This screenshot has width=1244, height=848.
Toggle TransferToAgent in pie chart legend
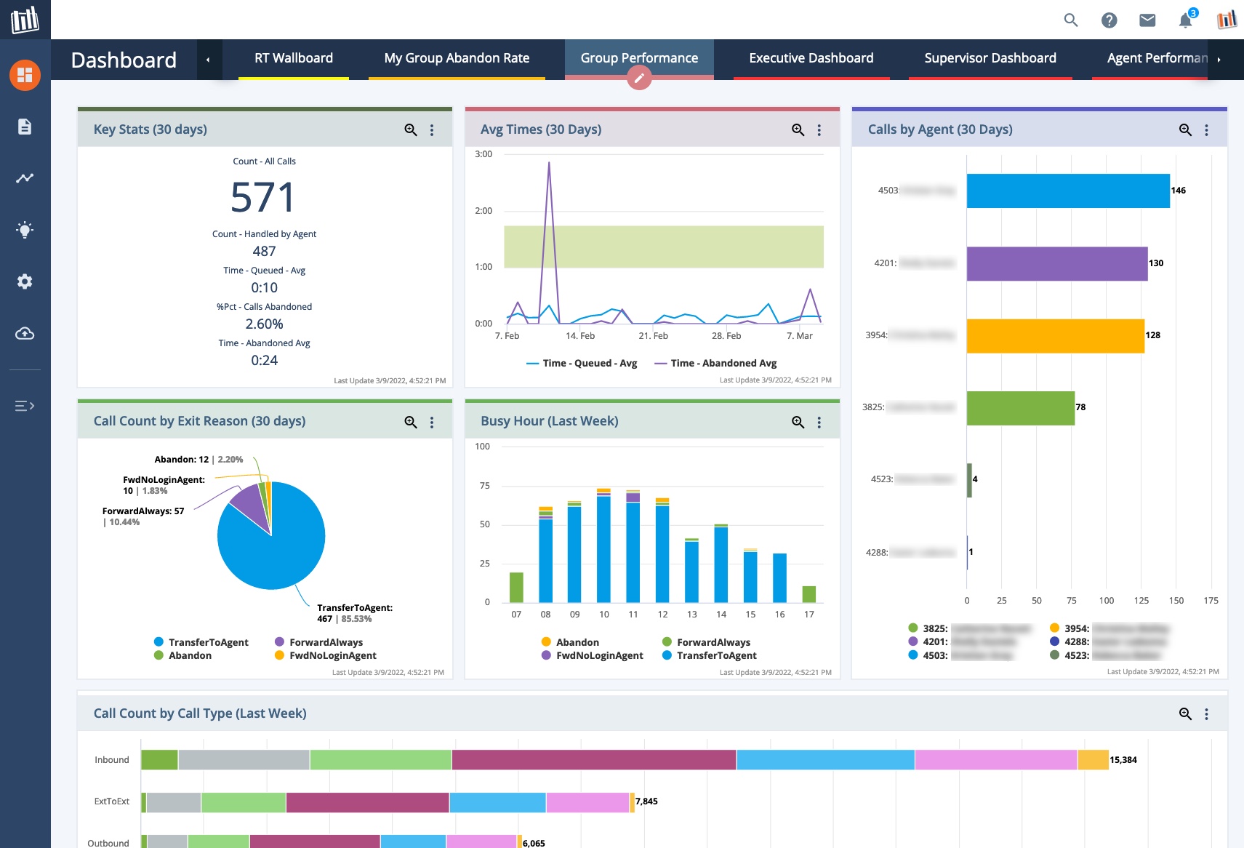pyautogui.click(x=201, y=642)
